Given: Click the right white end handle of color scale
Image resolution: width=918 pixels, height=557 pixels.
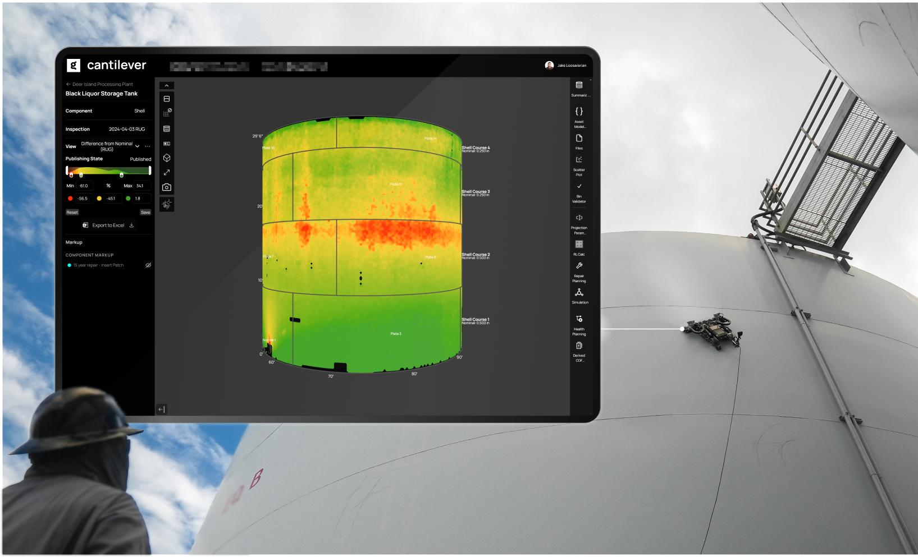Looking at the screenshot, I should [x=150, y=171].
